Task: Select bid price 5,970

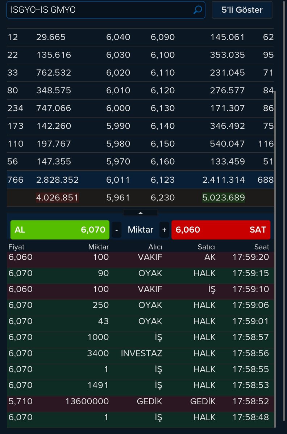Action: 118,161
